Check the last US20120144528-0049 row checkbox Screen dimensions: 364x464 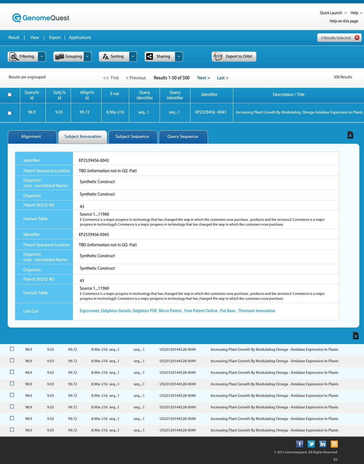(x=12, y=429)
